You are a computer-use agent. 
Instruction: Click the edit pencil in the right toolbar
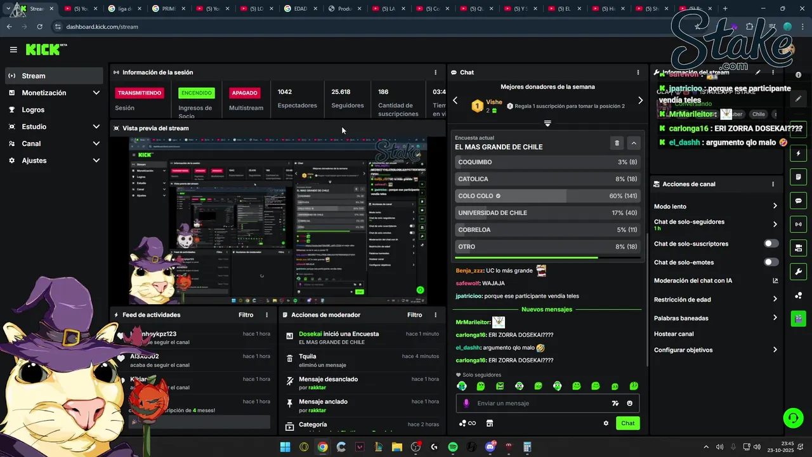pos(798,99)
